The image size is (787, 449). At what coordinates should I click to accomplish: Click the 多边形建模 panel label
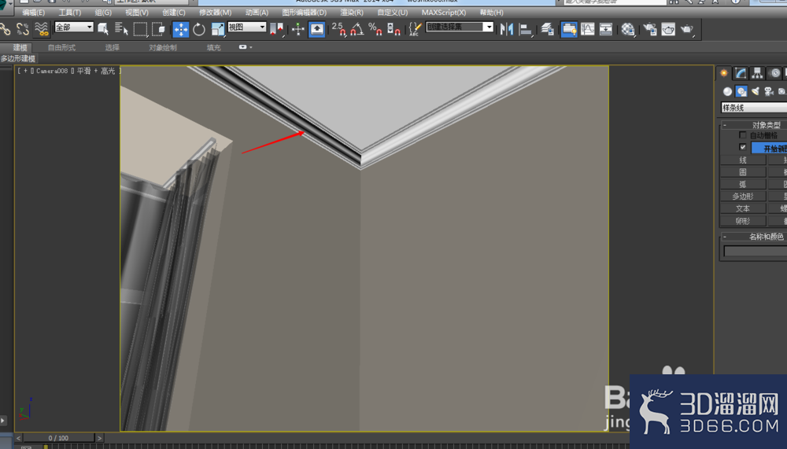[19, 59]
